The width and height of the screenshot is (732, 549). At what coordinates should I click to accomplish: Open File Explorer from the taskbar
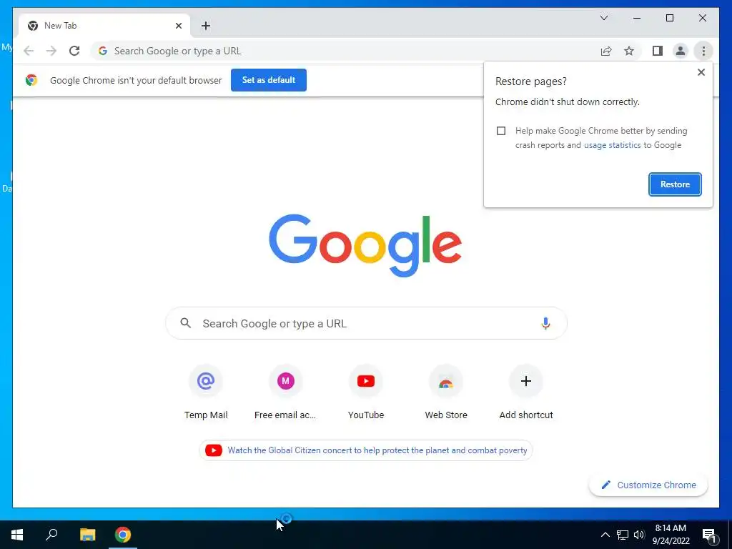click(87, 535)
